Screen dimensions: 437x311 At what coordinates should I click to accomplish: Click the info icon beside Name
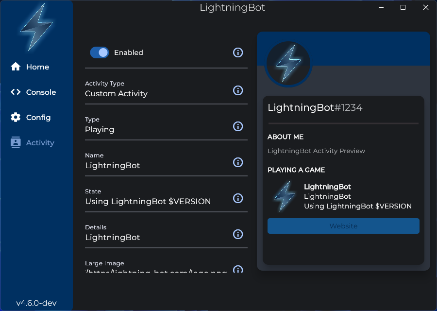[x=238, y=162]
